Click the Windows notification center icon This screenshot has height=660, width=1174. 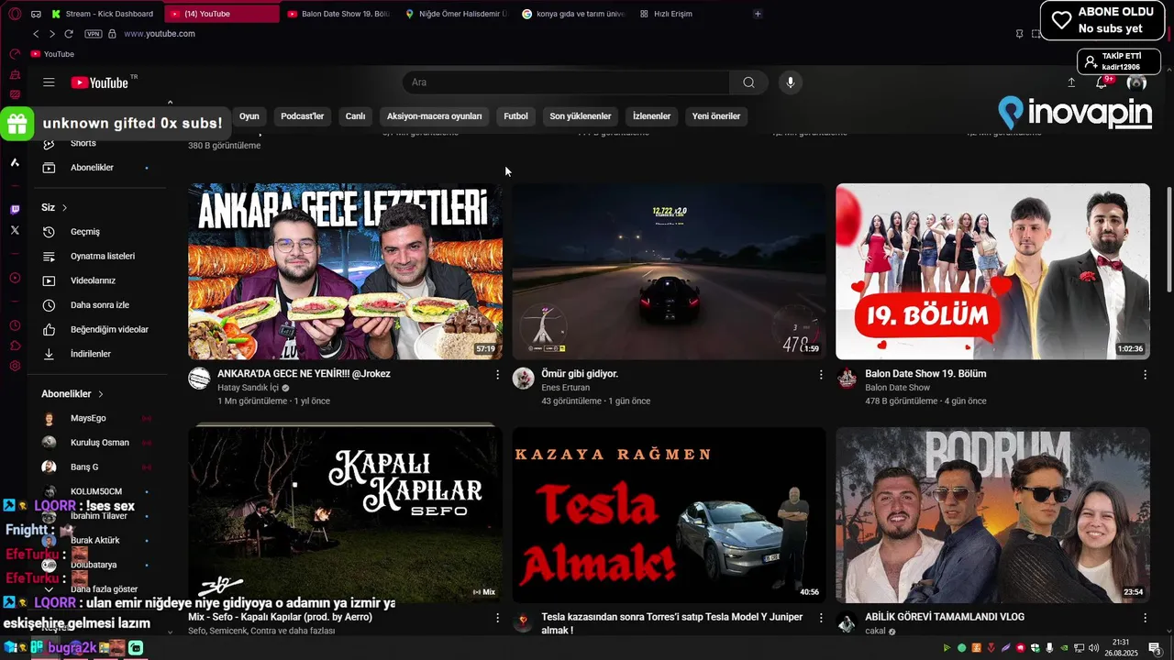pyautogui.click(x=1154, y=648)
